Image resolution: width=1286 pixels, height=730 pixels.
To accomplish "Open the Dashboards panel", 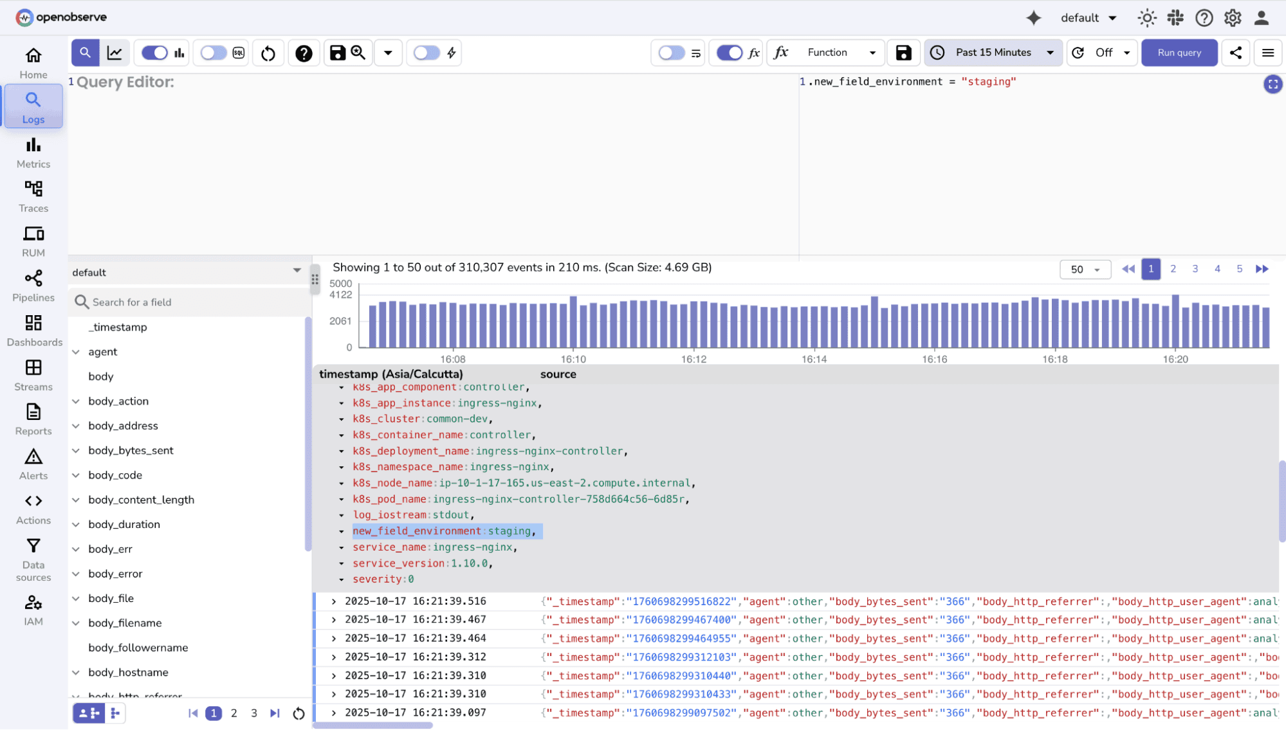I will [x=34, y=331].
